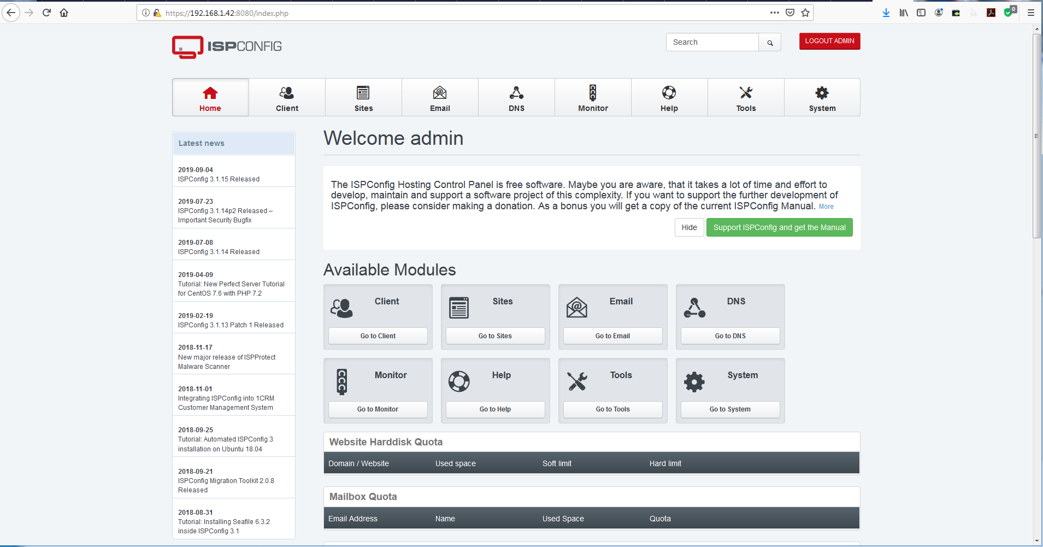Open the Home tab in main navigation
The image size is (1043, 547).
click(x=210, y=97)
